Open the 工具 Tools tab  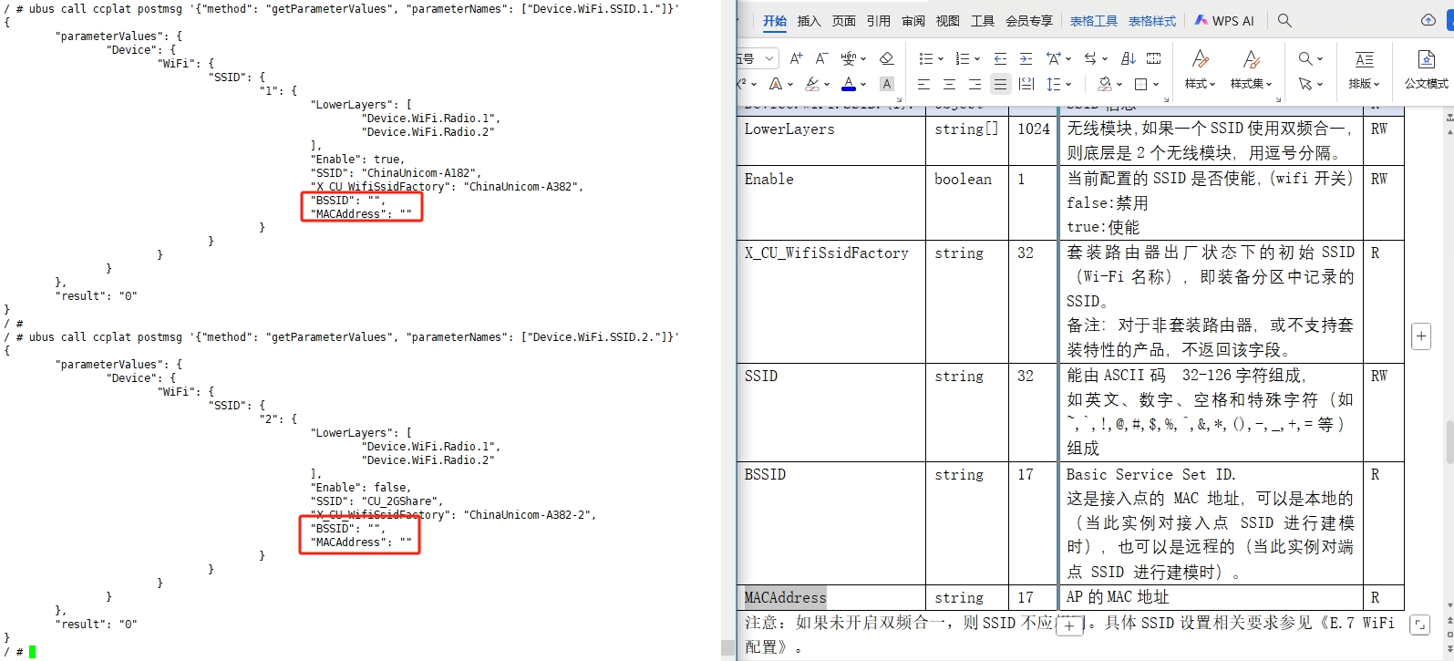983,21
